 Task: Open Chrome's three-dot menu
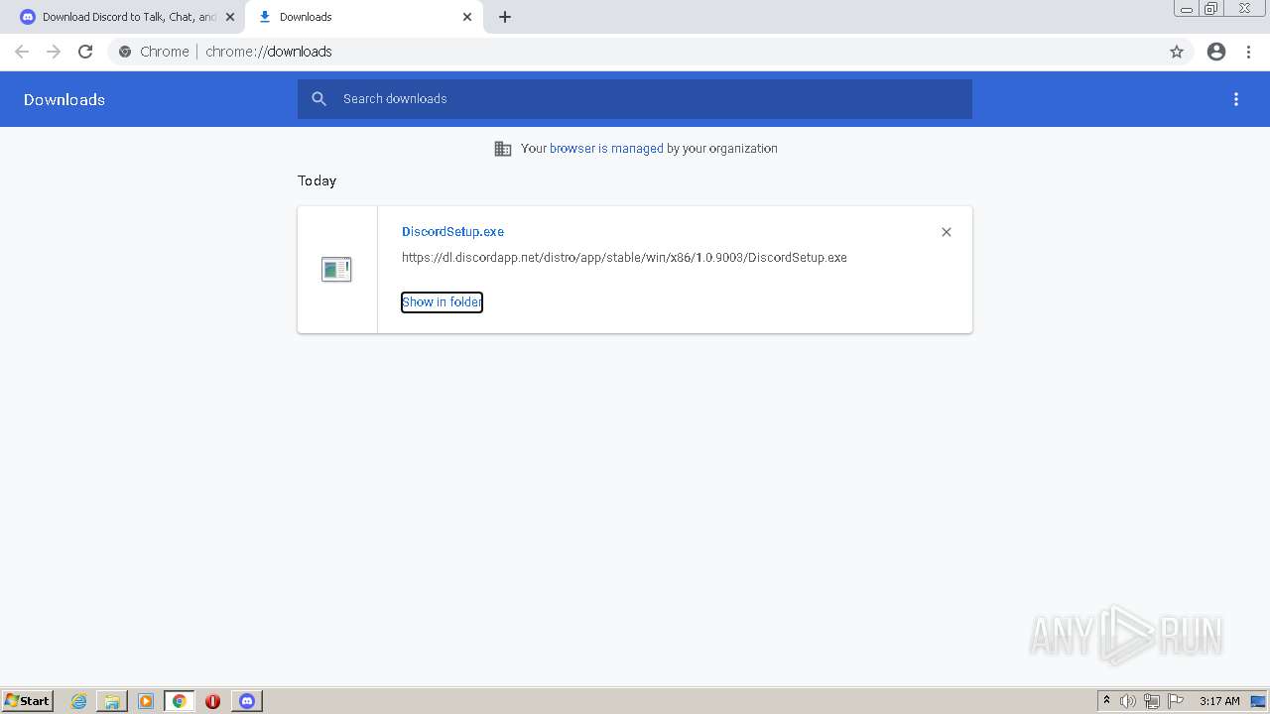coord(1249,52)
